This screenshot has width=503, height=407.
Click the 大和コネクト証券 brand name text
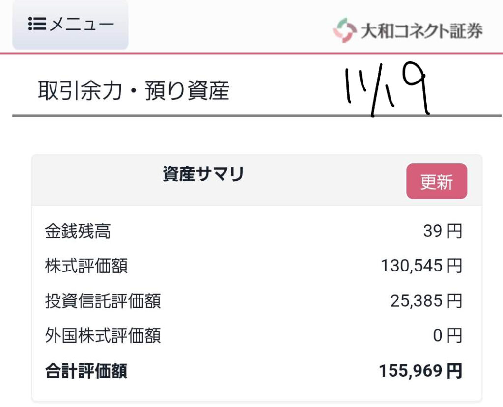pos(421,31)
